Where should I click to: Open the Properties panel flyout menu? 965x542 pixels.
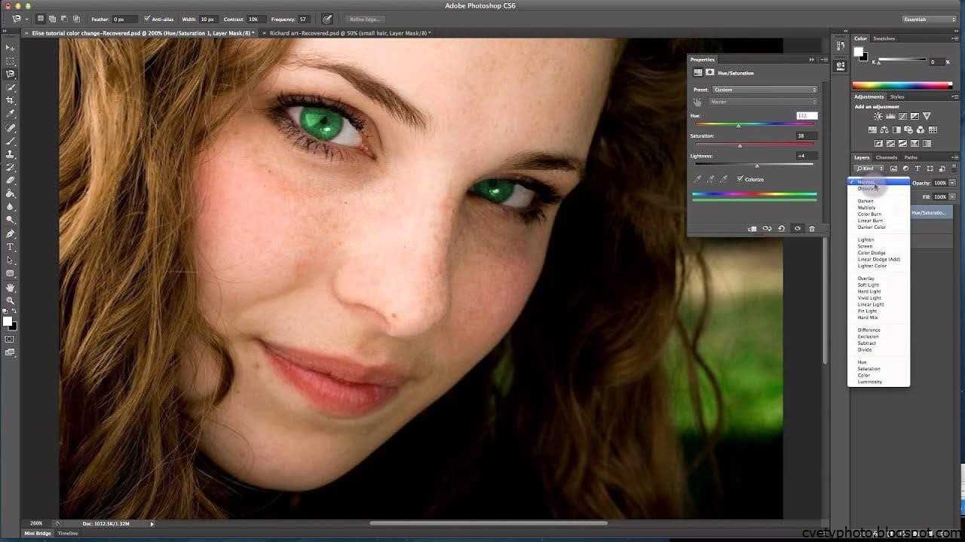pyautogui.click(x=823, y=59)
